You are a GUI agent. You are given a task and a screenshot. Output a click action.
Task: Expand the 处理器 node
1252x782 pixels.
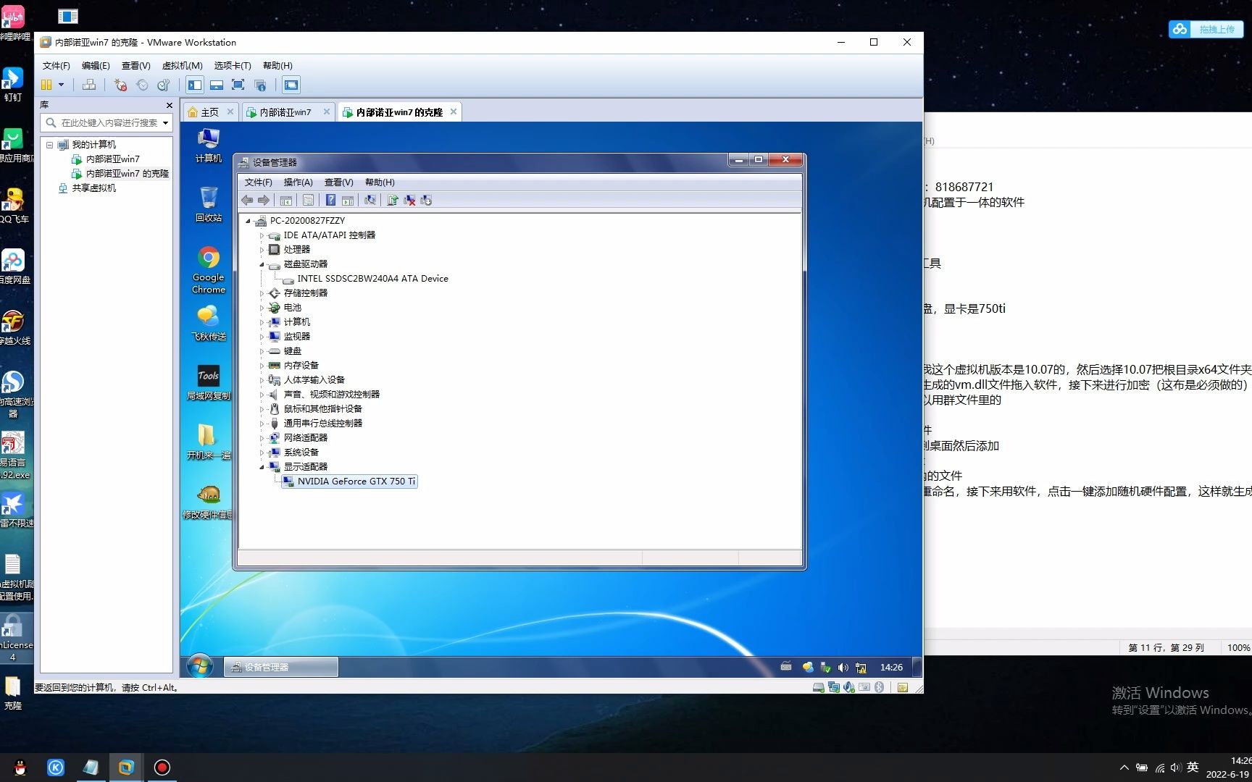pyautogui.click(x=262, y=250)
